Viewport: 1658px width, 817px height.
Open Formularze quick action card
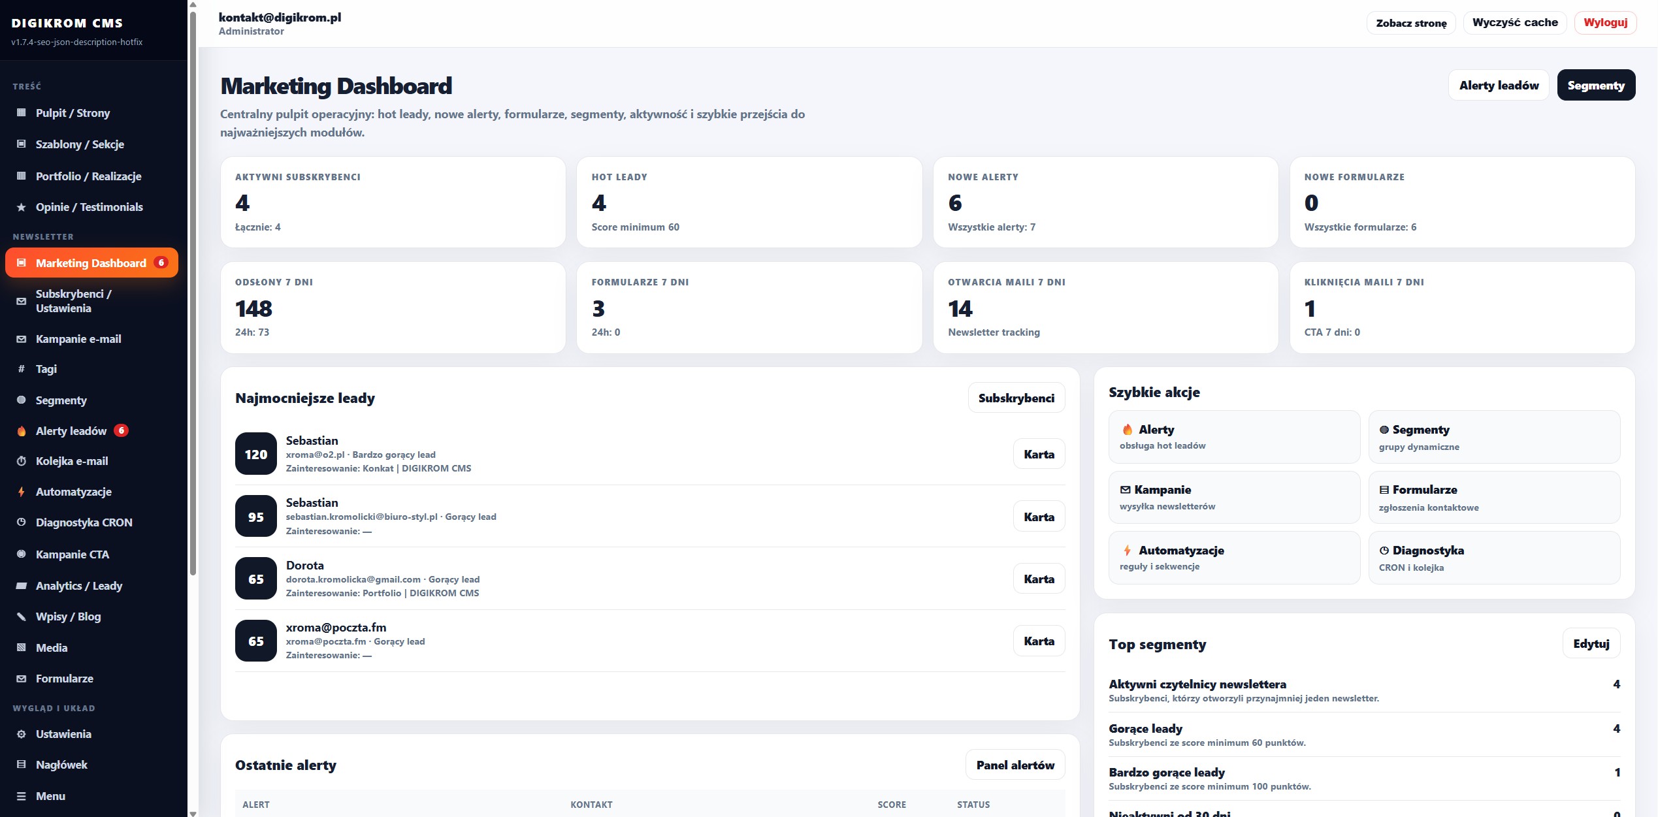coord(1494,497)
